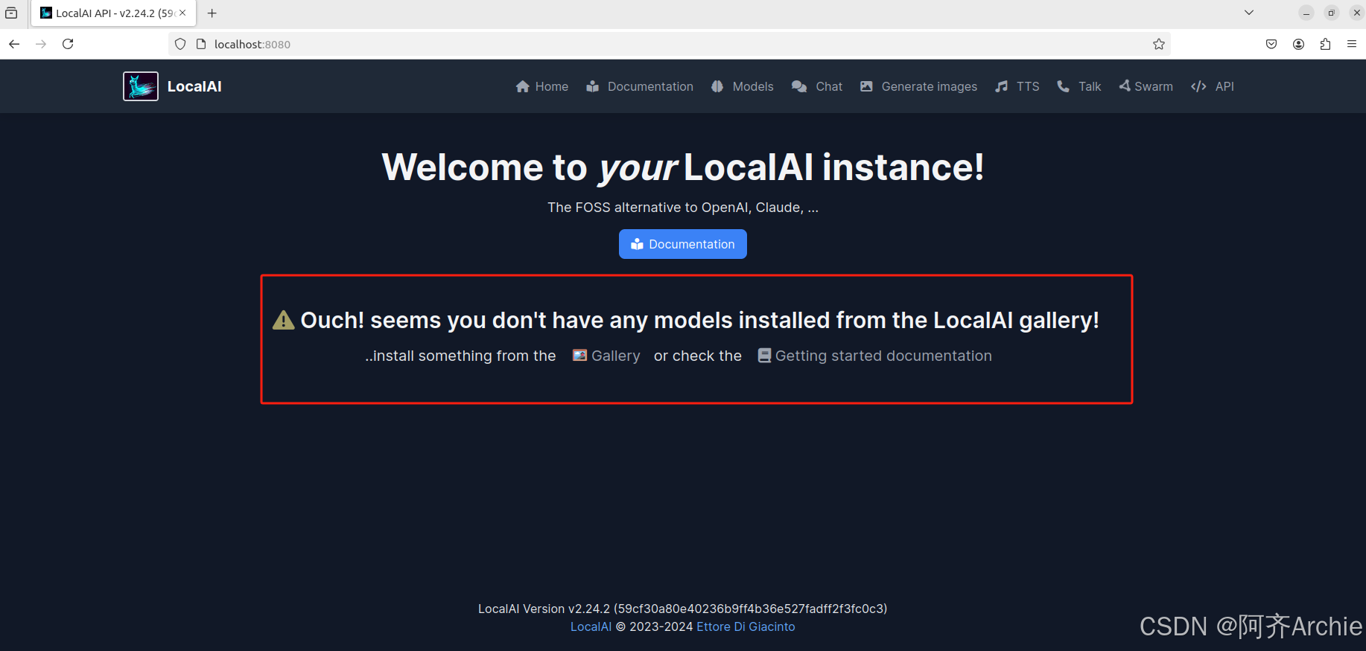Click the tracking protection shield icon

pyautogui.click(x=180, y=44)
